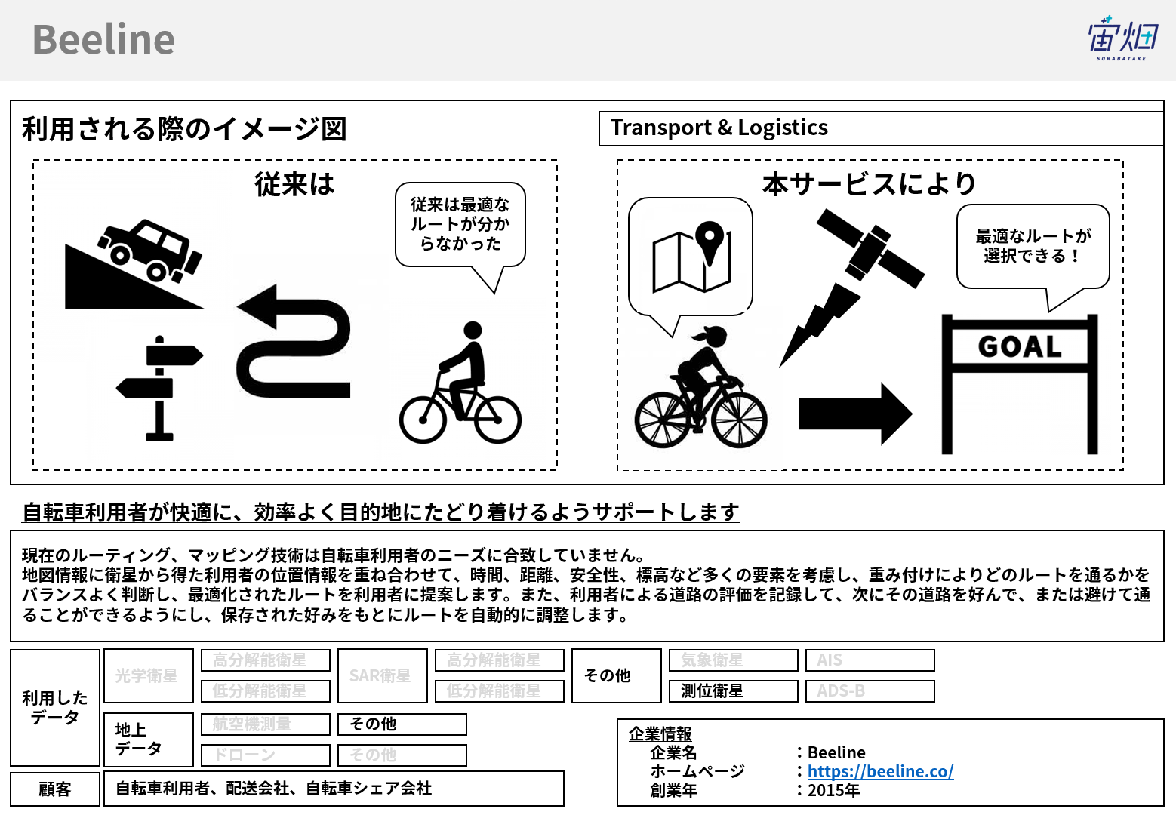Click the greyed "その他" box beside ドローン
Screen dimensions: 1176x815
click(402, 755)
